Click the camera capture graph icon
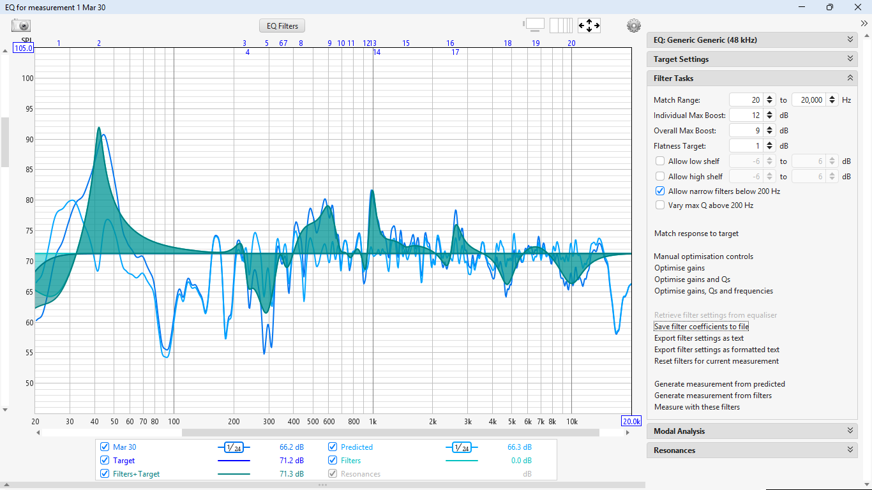Image resolution: width=872 pixels, height=490 pixels. 21,26
